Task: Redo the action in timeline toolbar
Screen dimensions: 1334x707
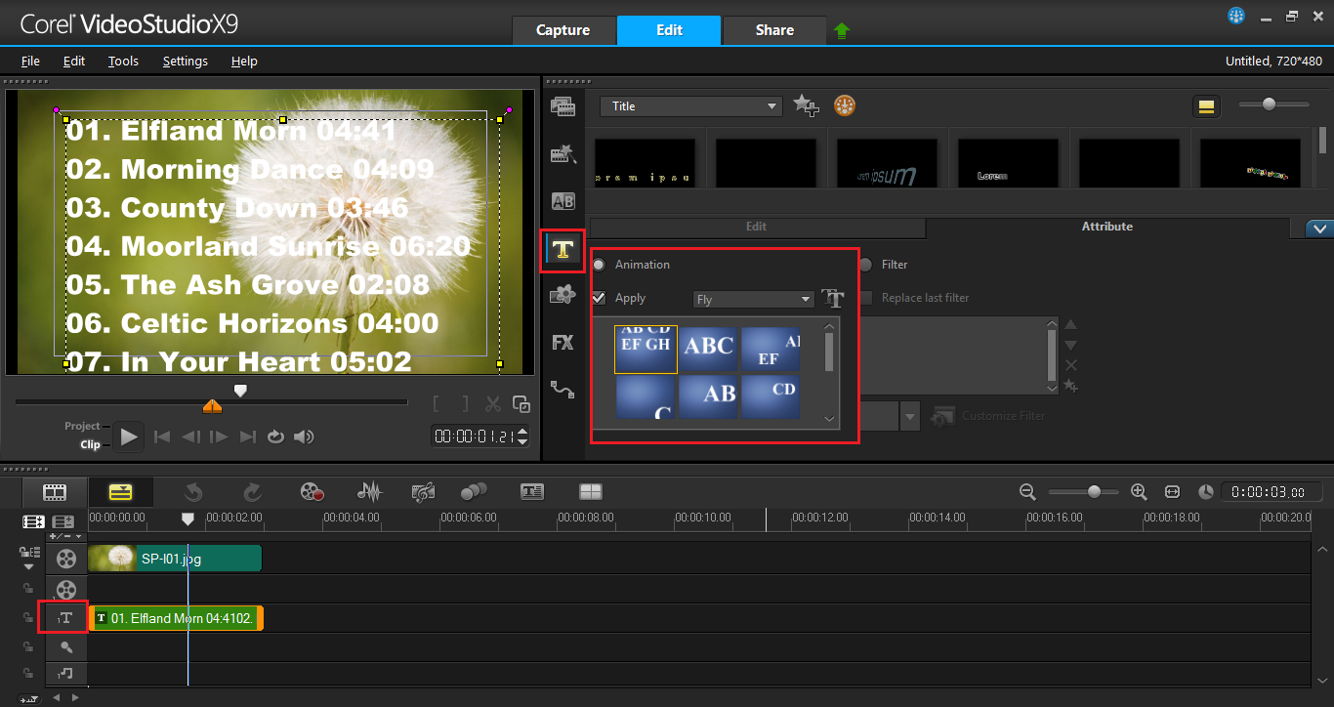Action: pos(252,491)
